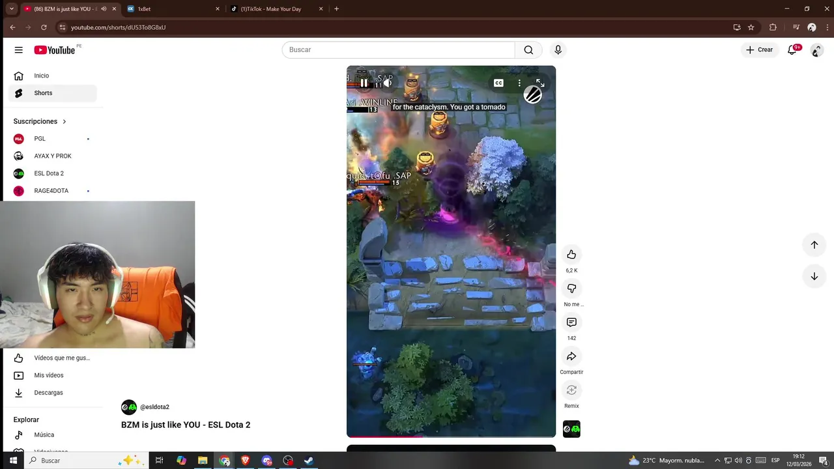
Task: Click the Explorar section heading
Action: click(26, 419)
